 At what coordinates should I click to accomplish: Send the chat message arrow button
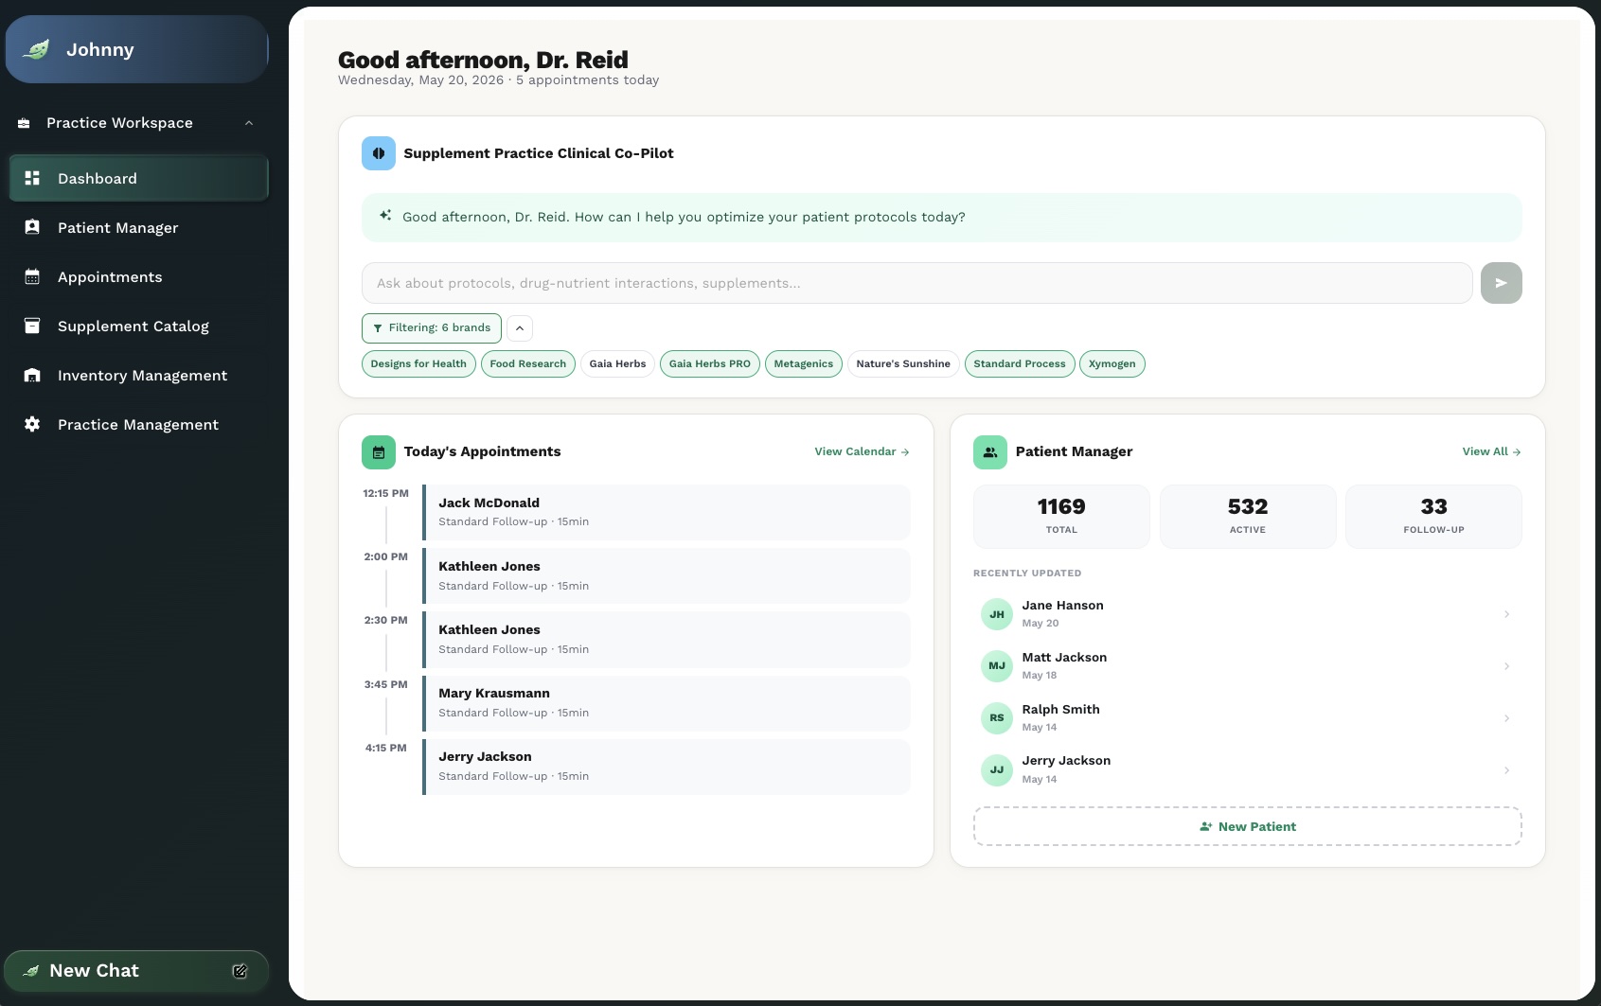(1501, 283)
